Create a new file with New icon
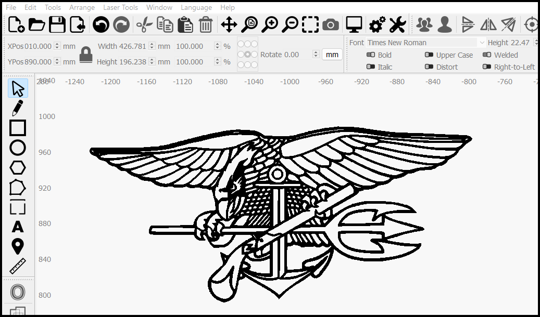Image resolution: width=540 pixels, height=317 pixels. click(16, 25)
